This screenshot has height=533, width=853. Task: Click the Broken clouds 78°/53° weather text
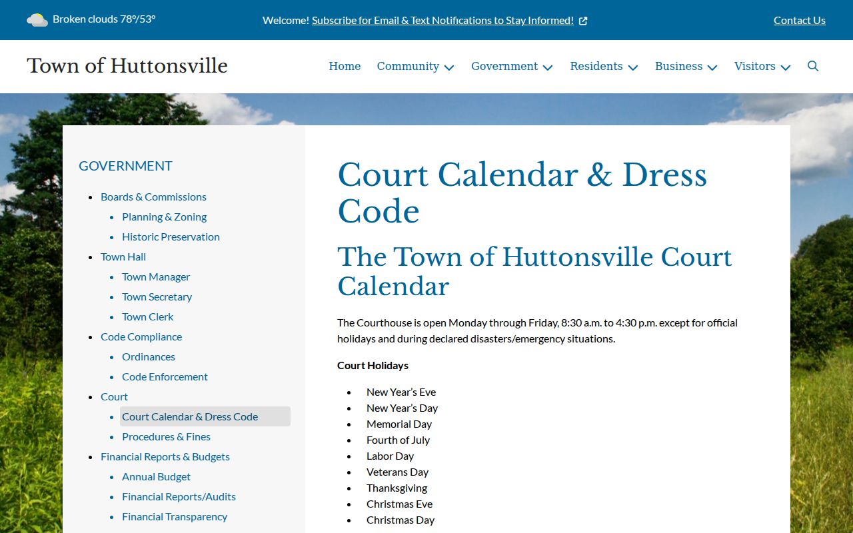(104, 19)
